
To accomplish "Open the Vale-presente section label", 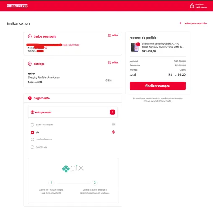I will pyautogui.click(x=43, y=112).
